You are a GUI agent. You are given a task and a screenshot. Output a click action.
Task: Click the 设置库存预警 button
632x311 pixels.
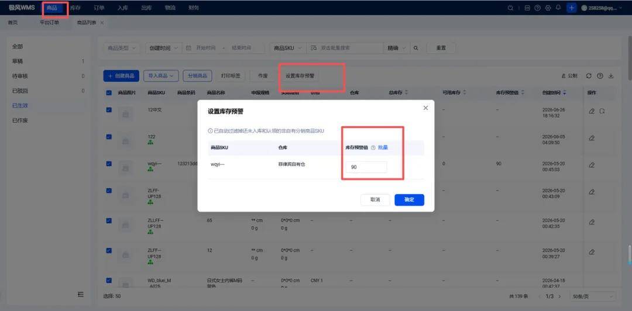click(x=300, y=76)
